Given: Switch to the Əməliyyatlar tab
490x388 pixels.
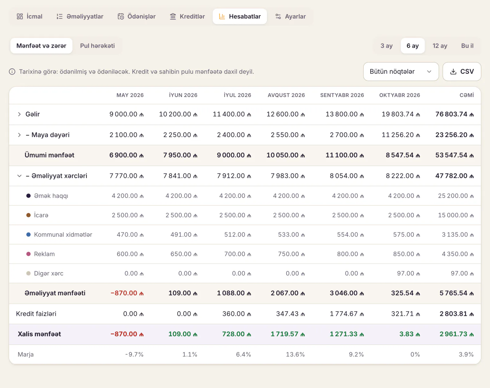Looking at the screenshot, I should 80,17.
